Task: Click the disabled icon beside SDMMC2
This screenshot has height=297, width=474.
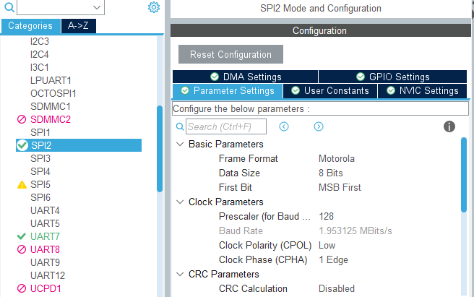Action: click(22, 119)
